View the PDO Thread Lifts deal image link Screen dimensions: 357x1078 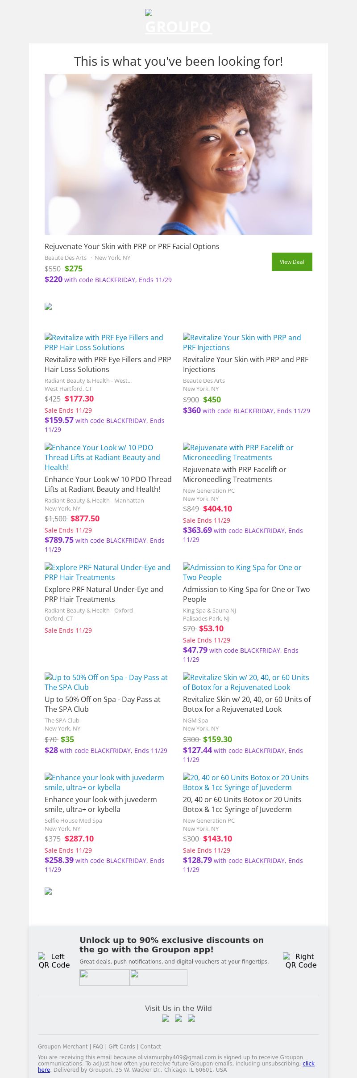pos(102,457)
